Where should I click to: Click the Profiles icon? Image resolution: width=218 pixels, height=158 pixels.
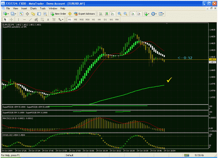pyautogui.click(x=13, y=14)
